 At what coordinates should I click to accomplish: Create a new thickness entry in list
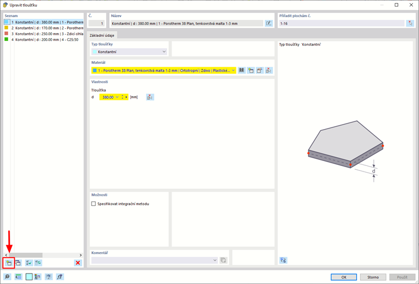[9, 263]
